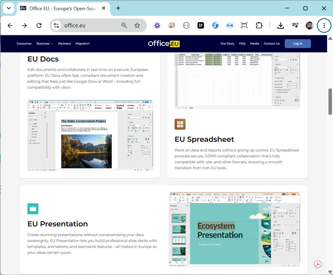Viewport: 333px width, 275px height.
Task: Open a new browser tab
Action: click(118, 8)
